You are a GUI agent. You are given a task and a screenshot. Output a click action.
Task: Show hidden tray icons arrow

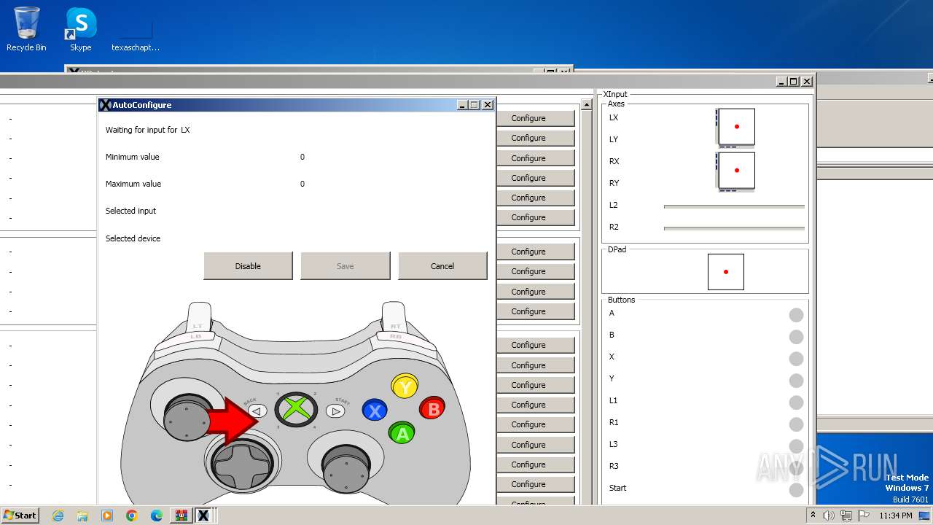click(x=813, y=516)
